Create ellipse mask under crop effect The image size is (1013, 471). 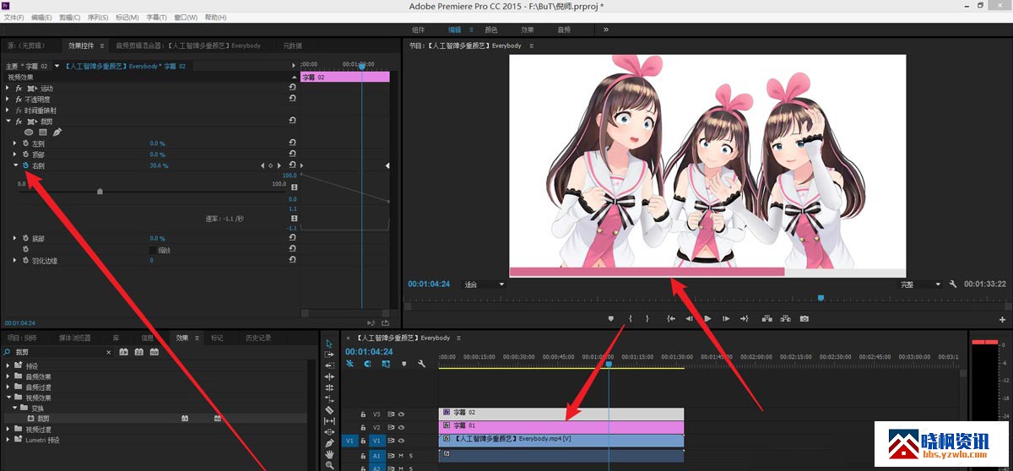click(29, 133)
